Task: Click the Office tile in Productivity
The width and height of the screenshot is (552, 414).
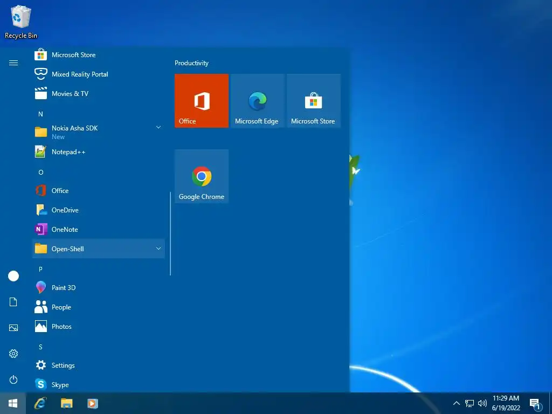Action: tap(202, 101)
